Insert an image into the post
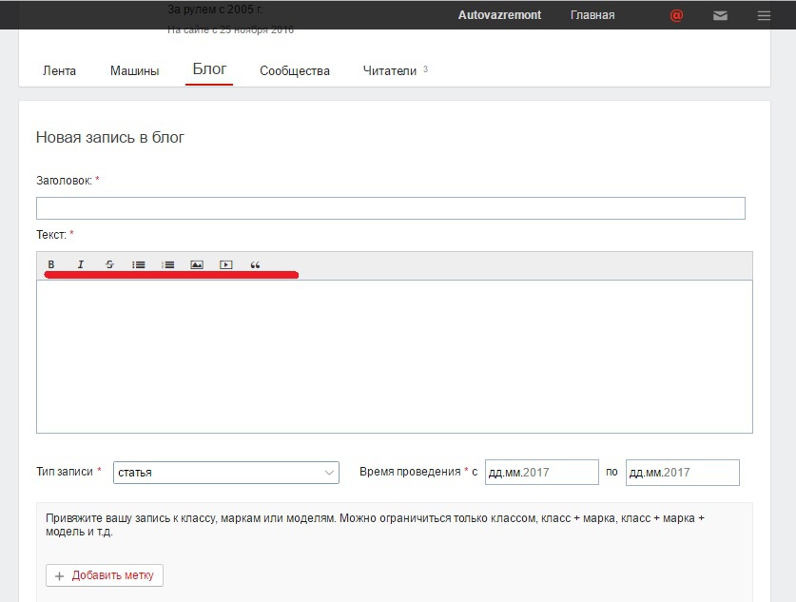The width and height of the screenshot is (796, 602). [x=197, y=264]
